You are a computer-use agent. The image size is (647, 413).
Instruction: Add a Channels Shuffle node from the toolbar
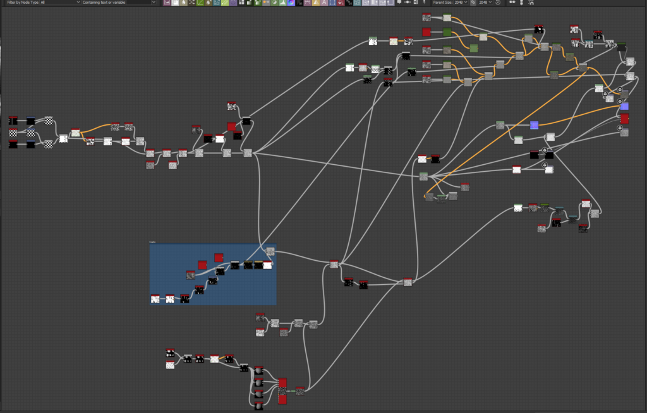(x=192, y=3)
